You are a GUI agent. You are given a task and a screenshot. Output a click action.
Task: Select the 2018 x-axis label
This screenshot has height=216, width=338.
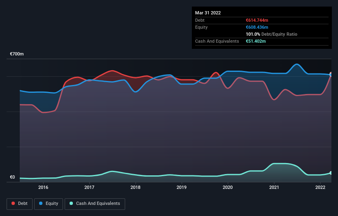click(x=135, y=187)
